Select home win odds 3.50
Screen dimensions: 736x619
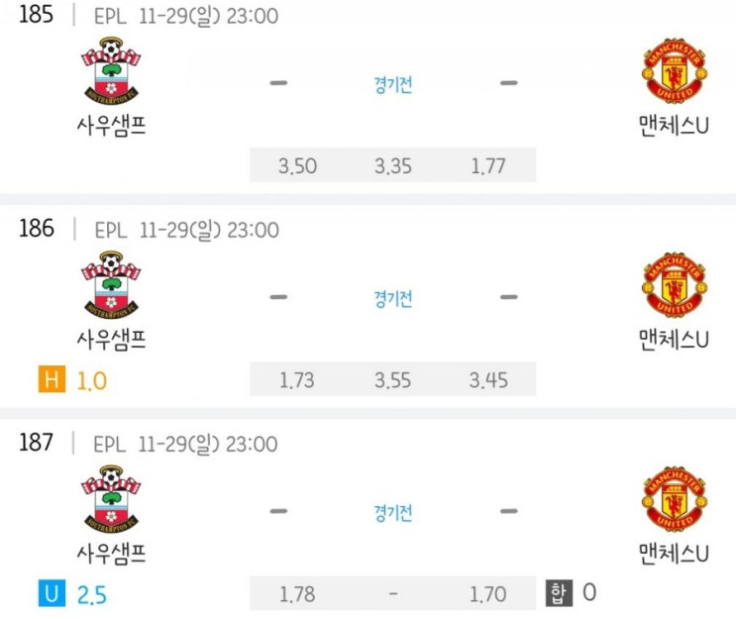point(298,166)
